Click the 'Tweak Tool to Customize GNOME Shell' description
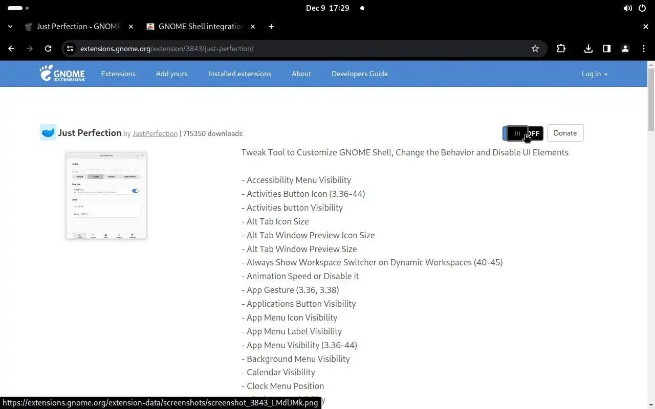Image resolution: width=655 pixels, height=409 pixels. click(405, 152)
